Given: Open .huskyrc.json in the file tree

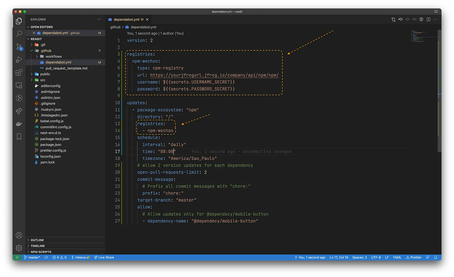Looking at the screenshot, I should click(x=51, y=109).
